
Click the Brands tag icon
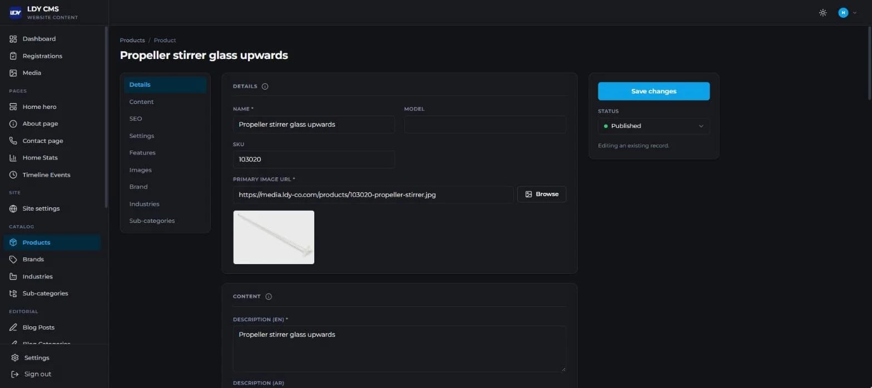13,260
